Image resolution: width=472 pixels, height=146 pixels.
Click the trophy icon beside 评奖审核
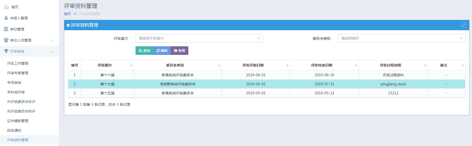click(6, 51)
